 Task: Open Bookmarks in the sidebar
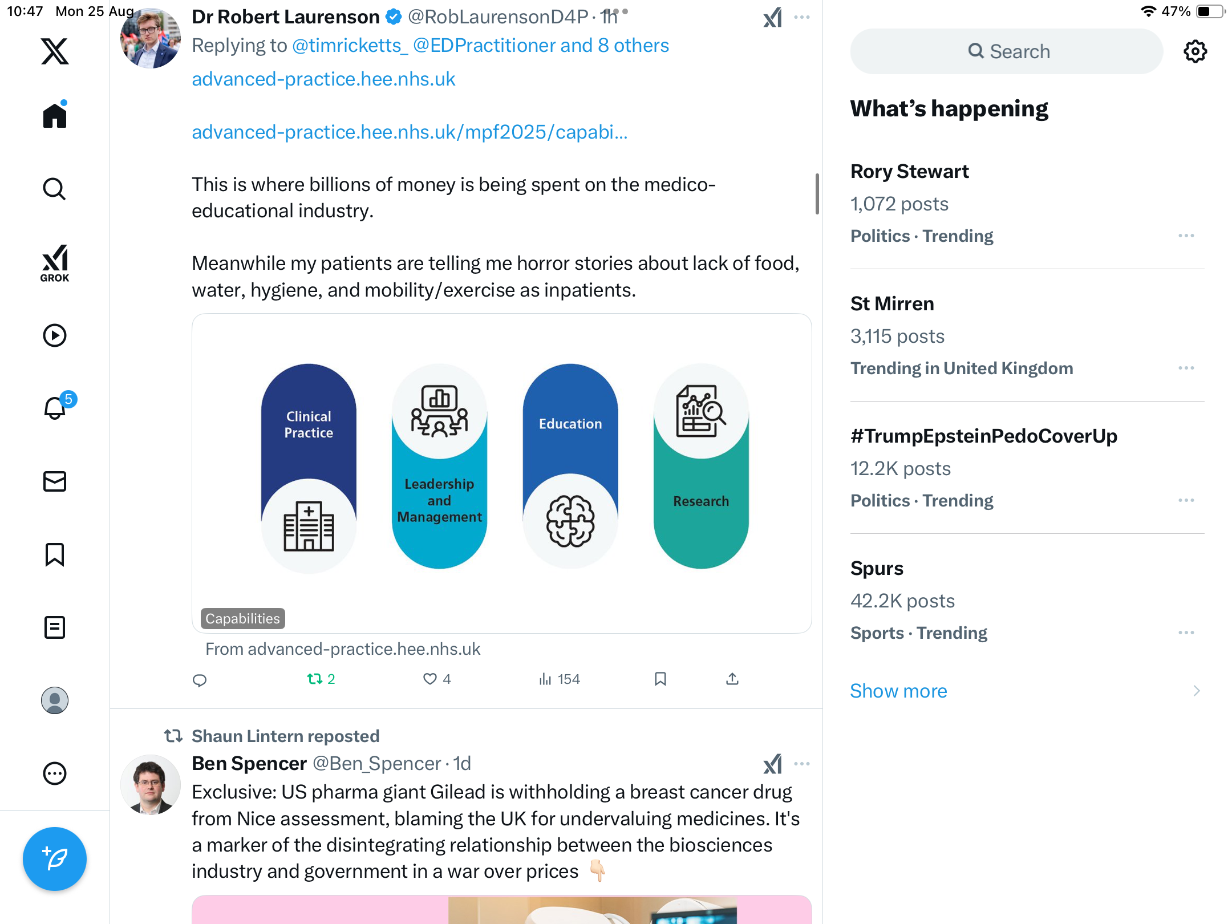(x=55, y=554)
